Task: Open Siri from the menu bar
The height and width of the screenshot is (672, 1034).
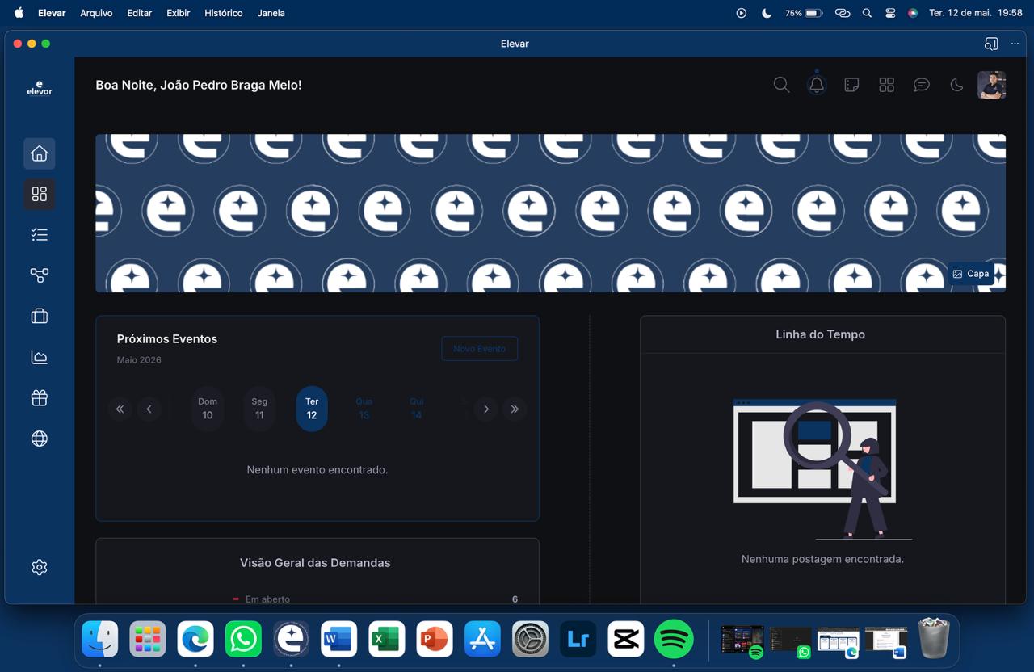Action: coord(913,13)
